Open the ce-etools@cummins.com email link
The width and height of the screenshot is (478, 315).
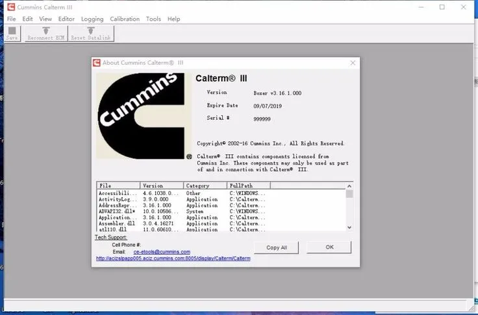162,252
